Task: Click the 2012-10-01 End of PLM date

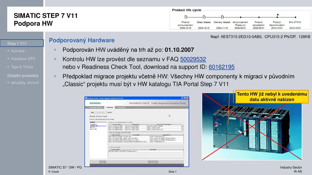Action: tap(295, 28)
